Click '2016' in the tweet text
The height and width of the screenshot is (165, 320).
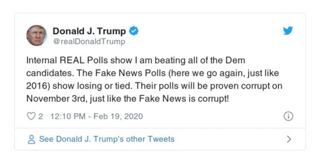(x=36, y=85)
